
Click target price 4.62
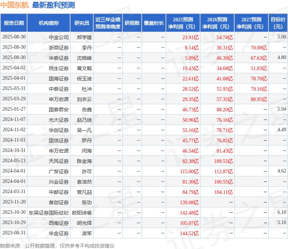pyautogui.click(x=282, y=171)
